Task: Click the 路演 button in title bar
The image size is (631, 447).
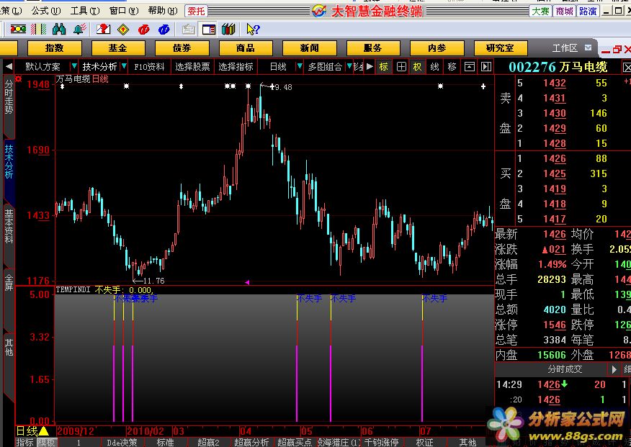Action: 588,12
